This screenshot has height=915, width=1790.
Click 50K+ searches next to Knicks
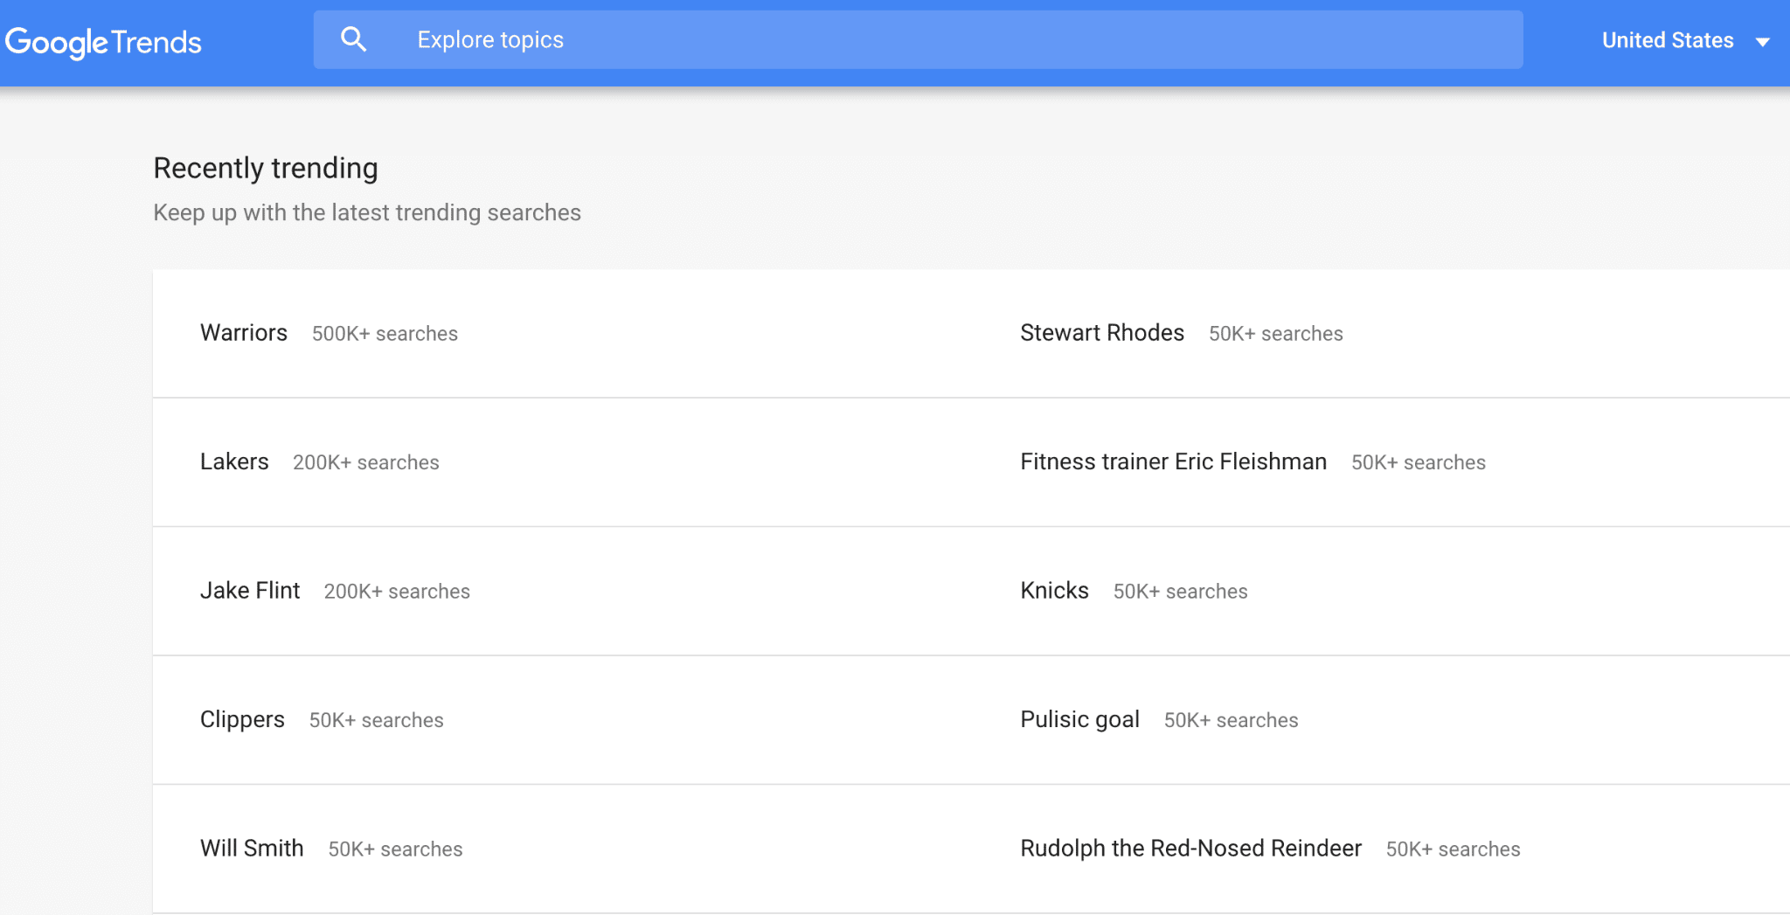click(x=1180, y=592)
